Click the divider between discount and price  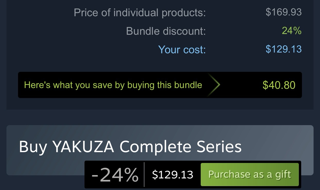pos(144,175)
